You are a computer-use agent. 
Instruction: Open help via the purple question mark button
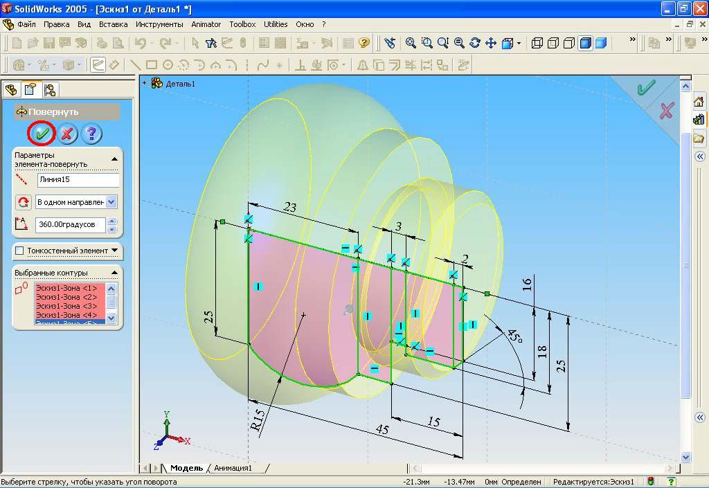(x=92, y=134)
